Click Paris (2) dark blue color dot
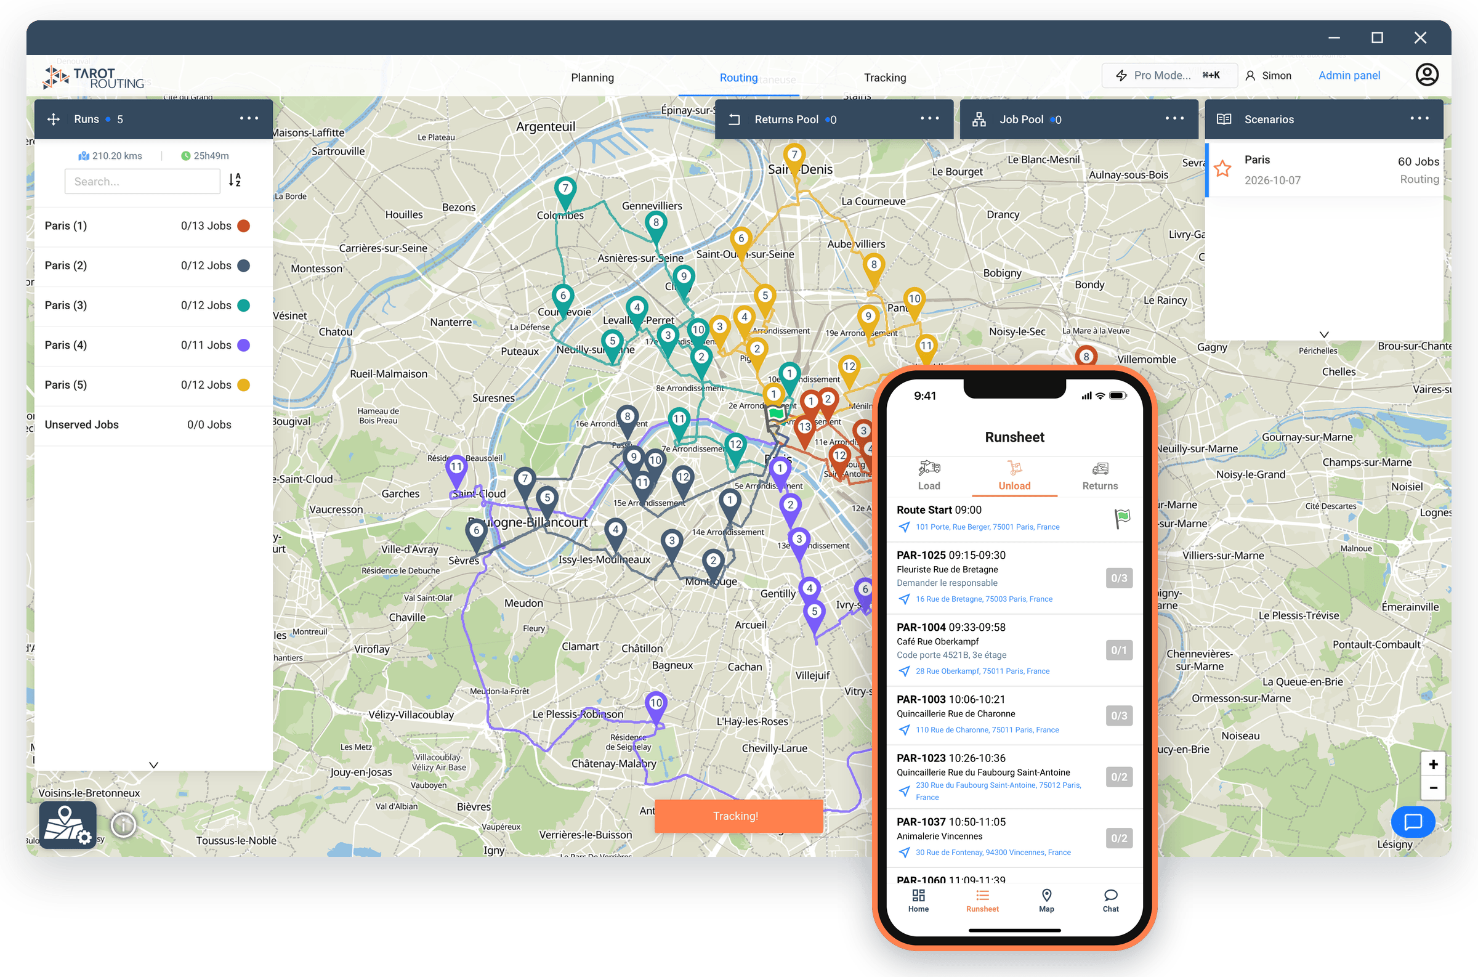1478x977 pixels. (x=243, y=266)
